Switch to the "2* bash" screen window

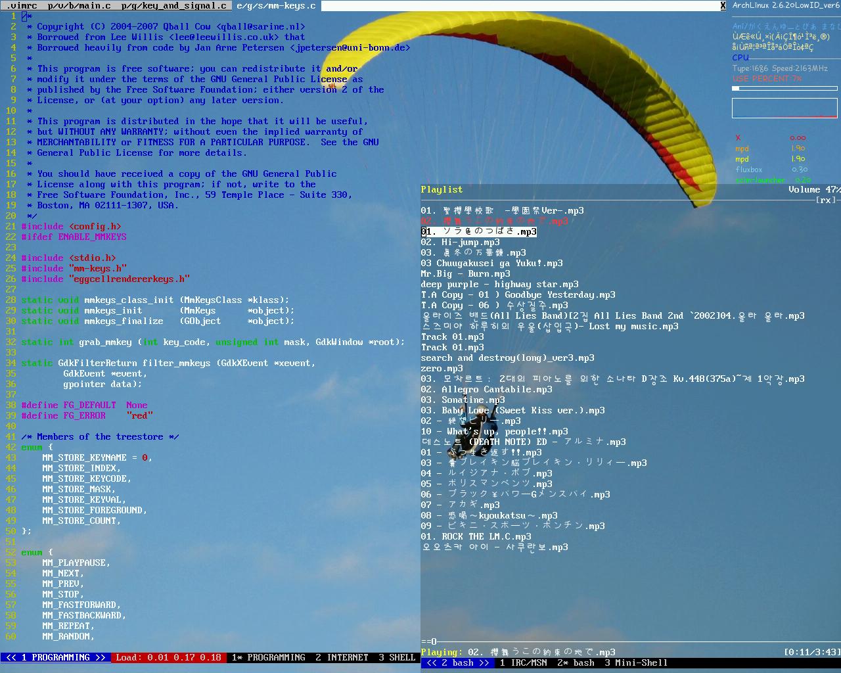click(576, 662)
